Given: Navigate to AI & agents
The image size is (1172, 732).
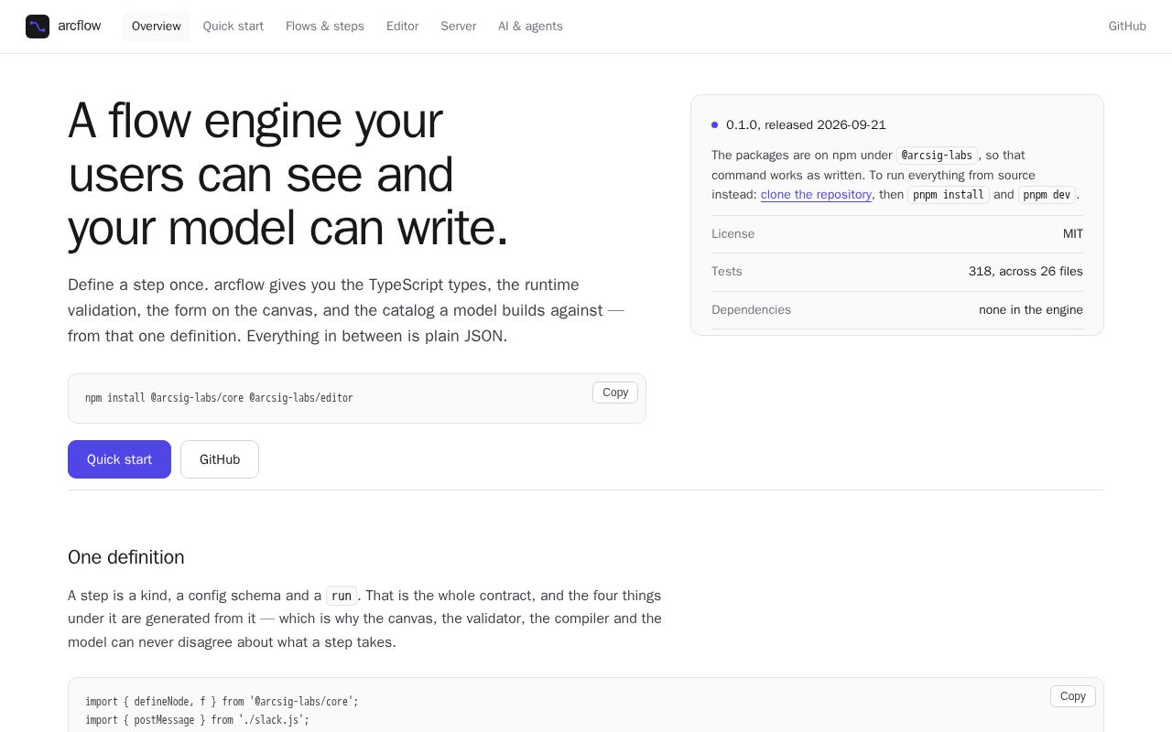Looking at the screenshot, I should click(530, 27).
